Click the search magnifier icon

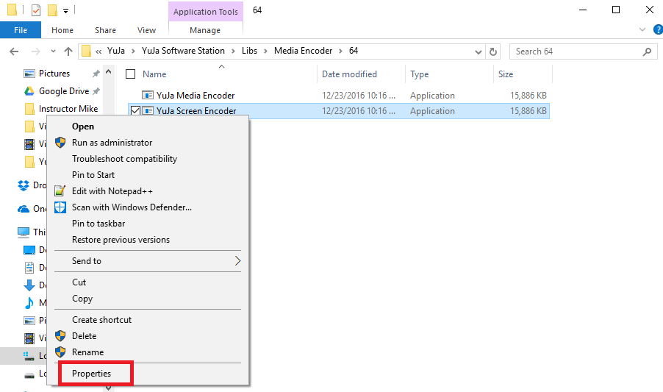click(647, 51)
